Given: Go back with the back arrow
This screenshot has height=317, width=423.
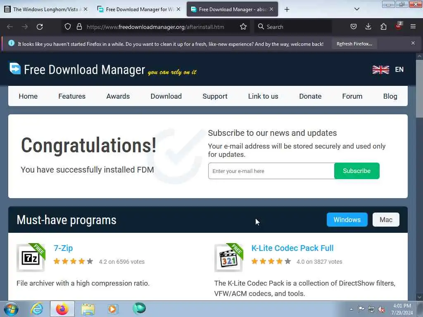Looking at the screenshot, I should (x=10, y=27).
